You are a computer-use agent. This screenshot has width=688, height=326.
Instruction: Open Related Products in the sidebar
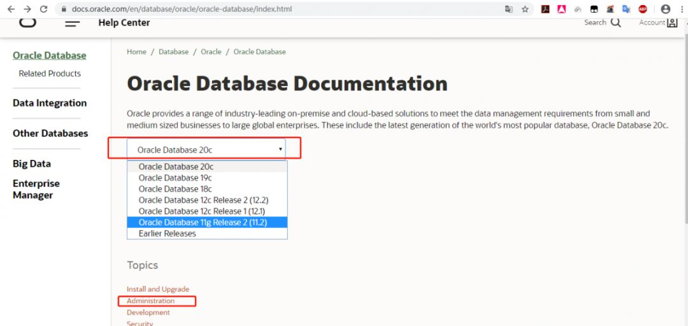(50, 74)
